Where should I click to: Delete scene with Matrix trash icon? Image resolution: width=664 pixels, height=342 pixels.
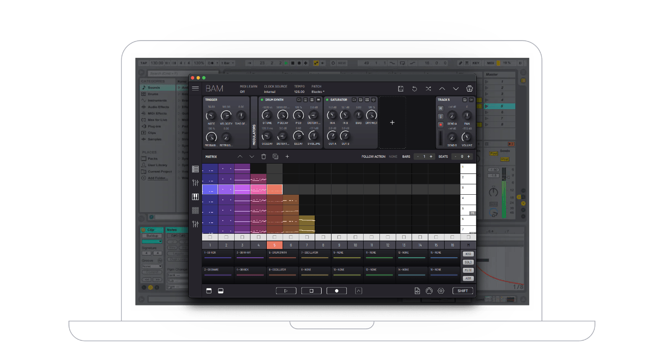pos(263,157)
